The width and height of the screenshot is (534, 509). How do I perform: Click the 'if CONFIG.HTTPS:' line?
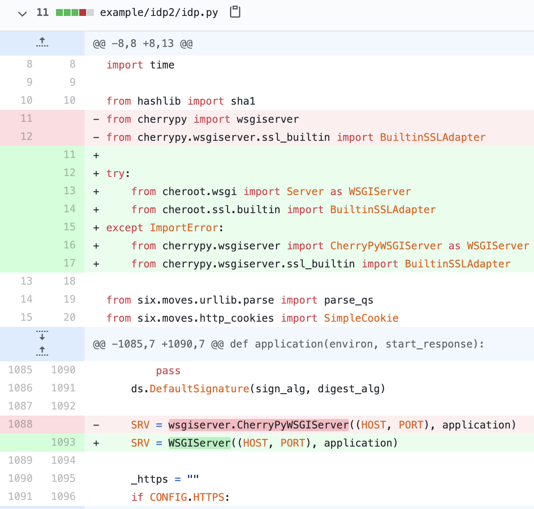click(x=309, y=497)
